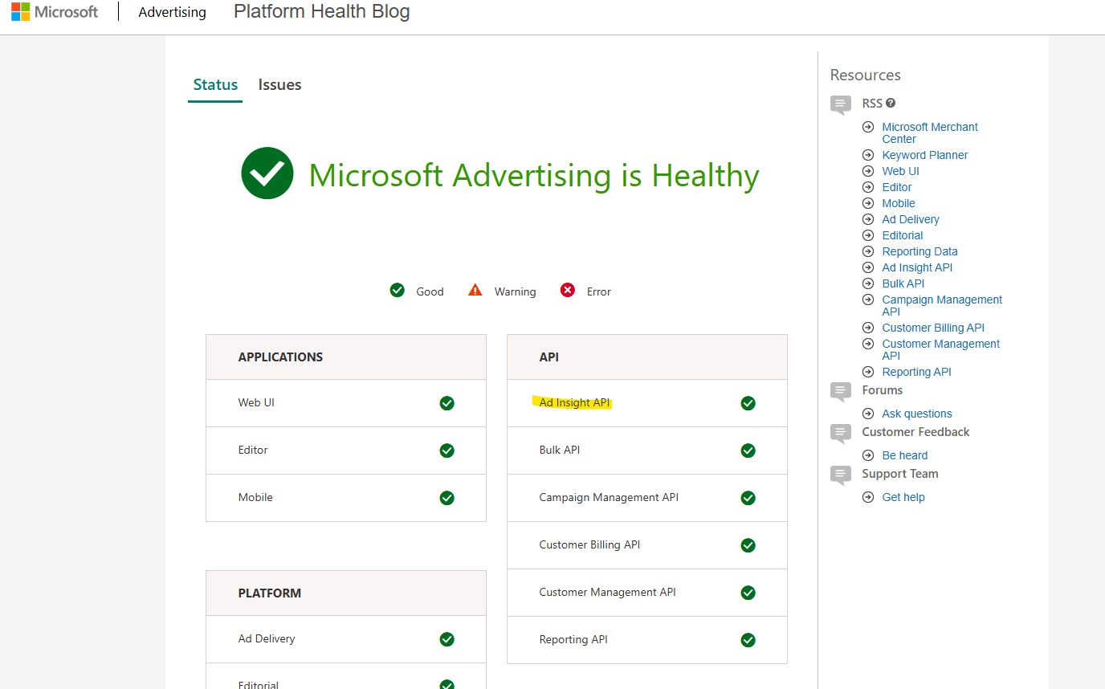The image size is (1105, 689).
Task: Open the Ask questions forum link
Action: pyautogui.click(x=917, y=414)
